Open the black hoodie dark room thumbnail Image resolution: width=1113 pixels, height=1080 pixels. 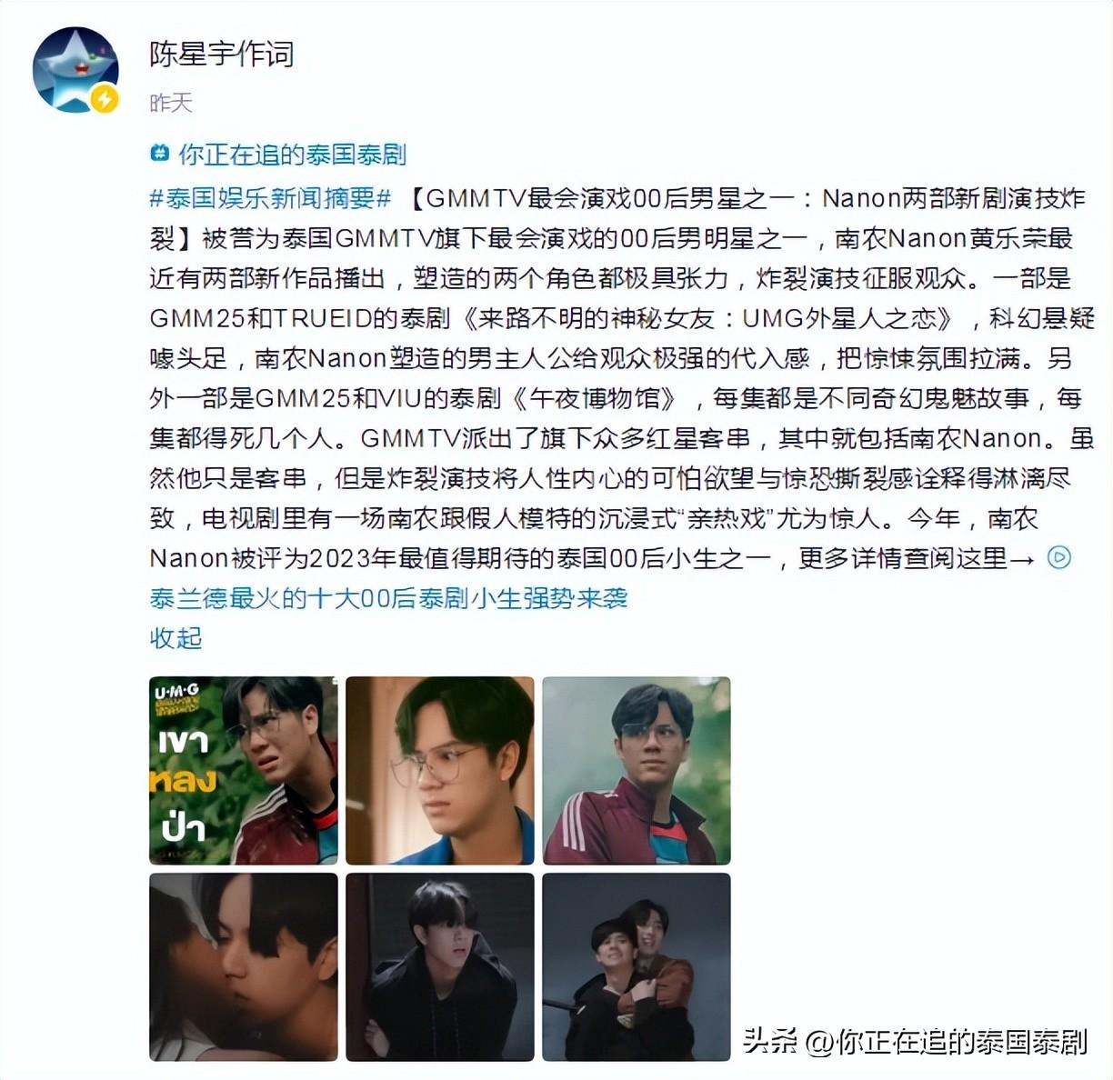click(x=440, y=966)
